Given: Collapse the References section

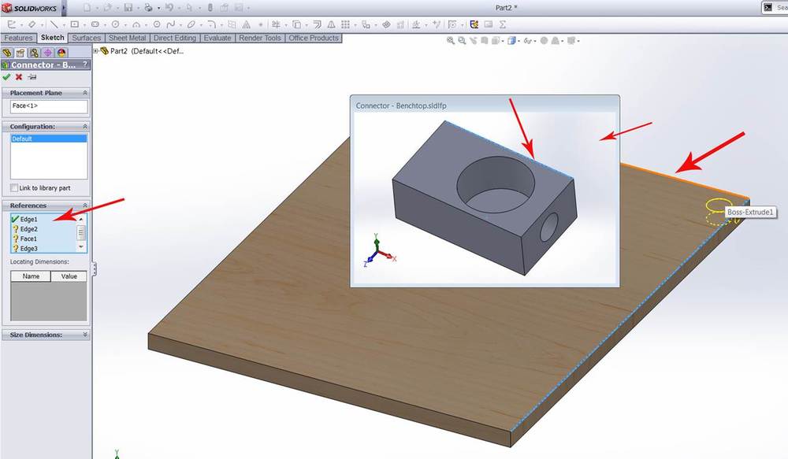Looking at the screenshot, I should [x=84, y=205].
